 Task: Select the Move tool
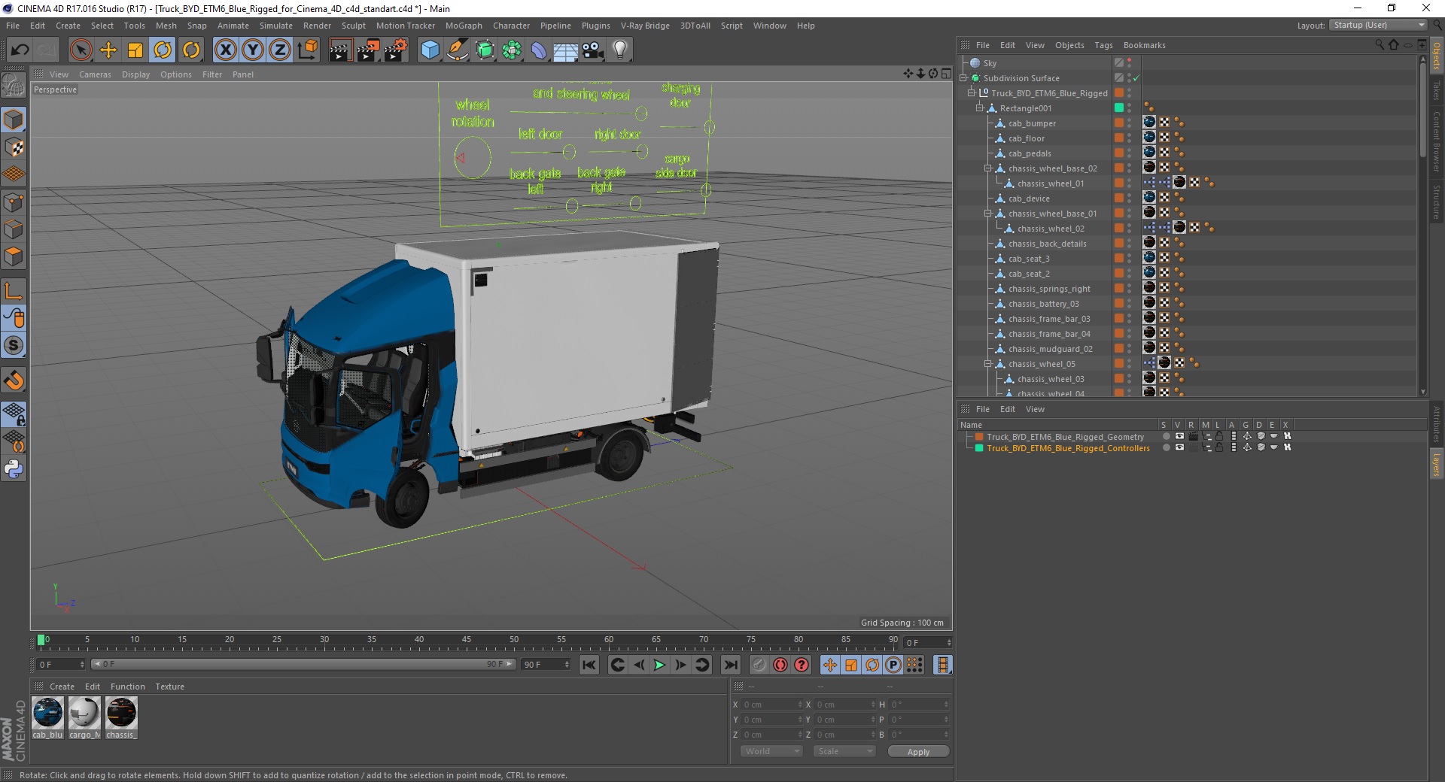[x=108, y=50]
